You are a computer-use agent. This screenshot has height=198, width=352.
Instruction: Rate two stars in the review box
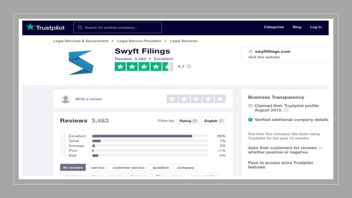184,99
